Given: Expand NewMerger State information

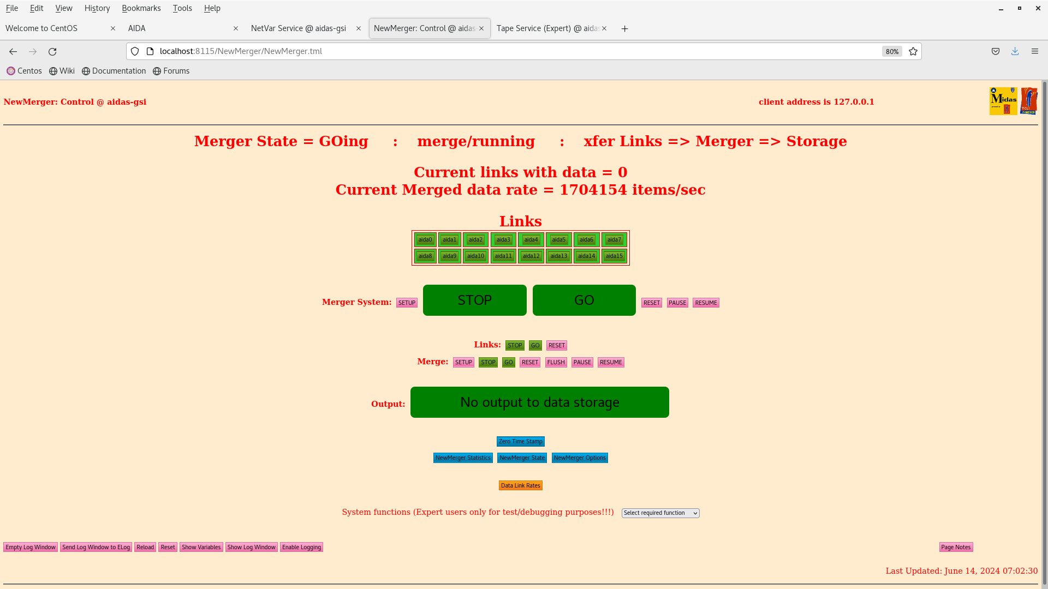Looking at the screenshot, I should (522, 458).
